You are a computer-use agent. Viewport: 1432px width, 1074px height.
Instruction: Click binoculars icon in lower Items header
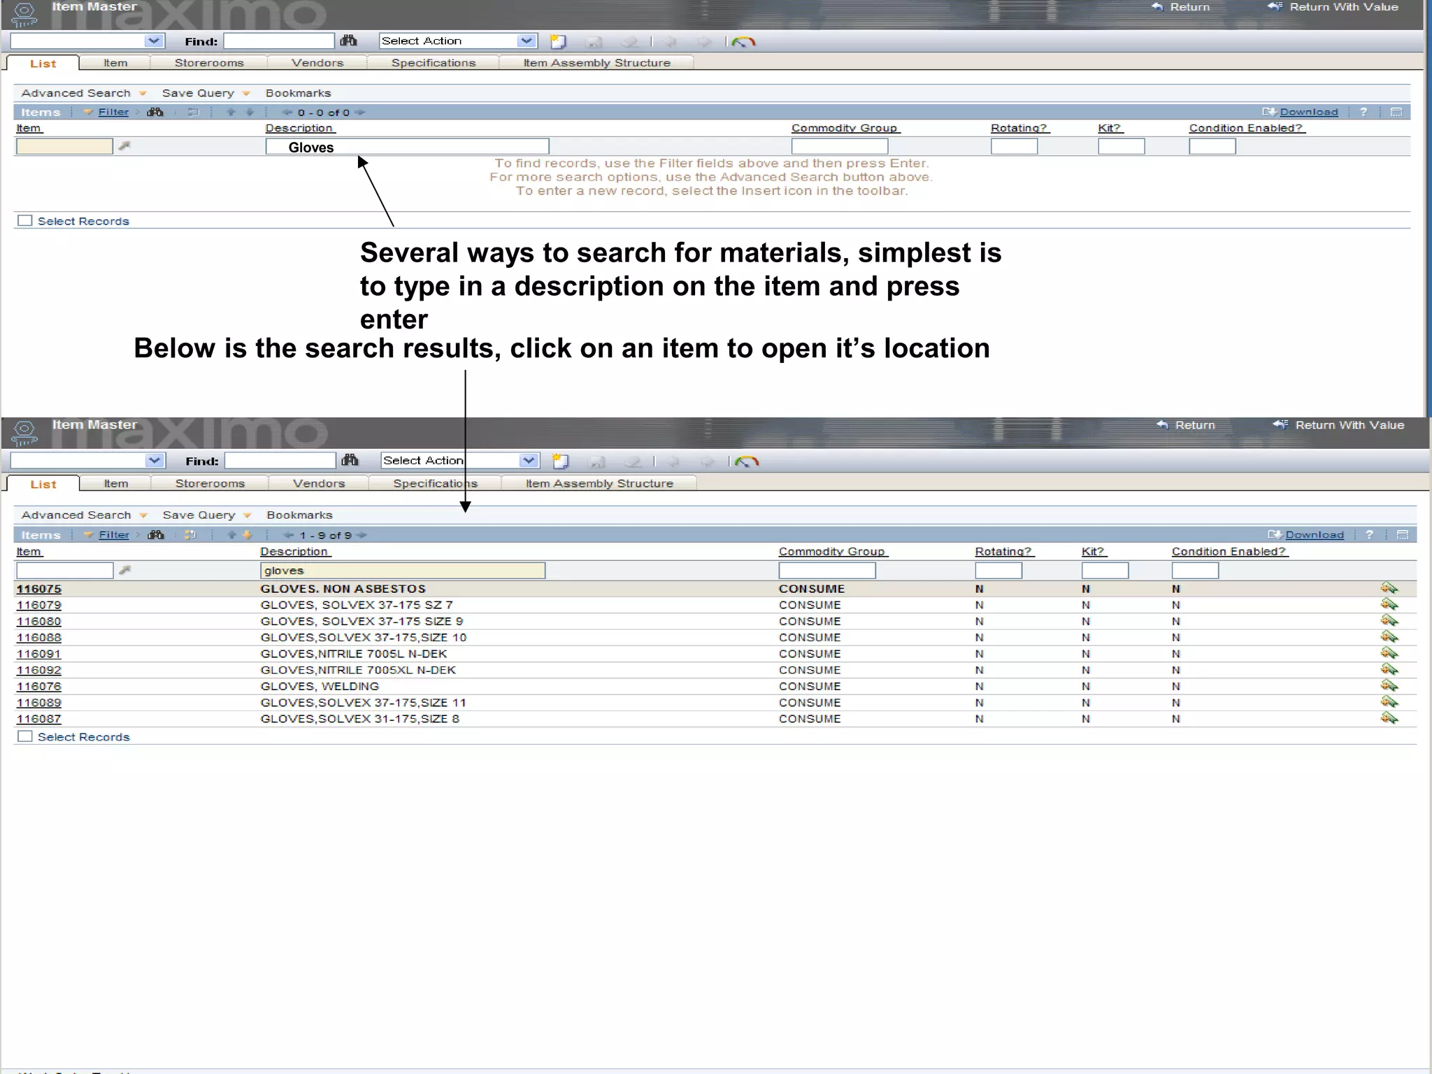coord(156,535)
